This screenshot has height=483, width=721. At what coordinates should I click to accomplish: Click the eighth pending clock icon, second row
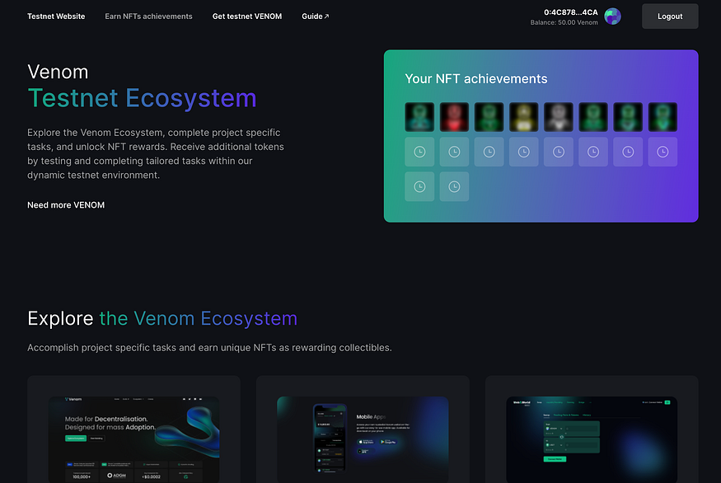point(662,152)
